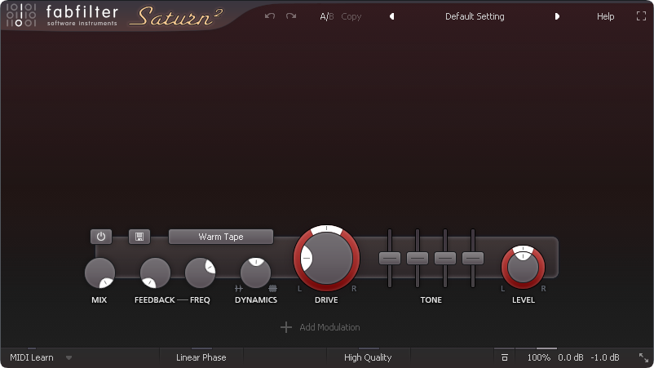Image resolution: width=654 pixels, height=368 pixels.
Task: Open the Help menu
Action: tap(605, 16)
